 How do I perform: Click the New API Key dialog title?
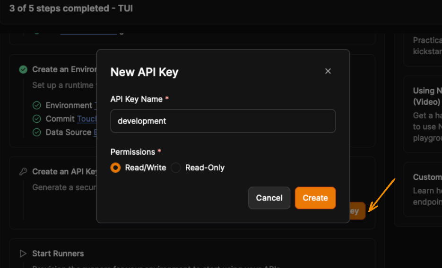pyautogui.click(x=144, y=72)
